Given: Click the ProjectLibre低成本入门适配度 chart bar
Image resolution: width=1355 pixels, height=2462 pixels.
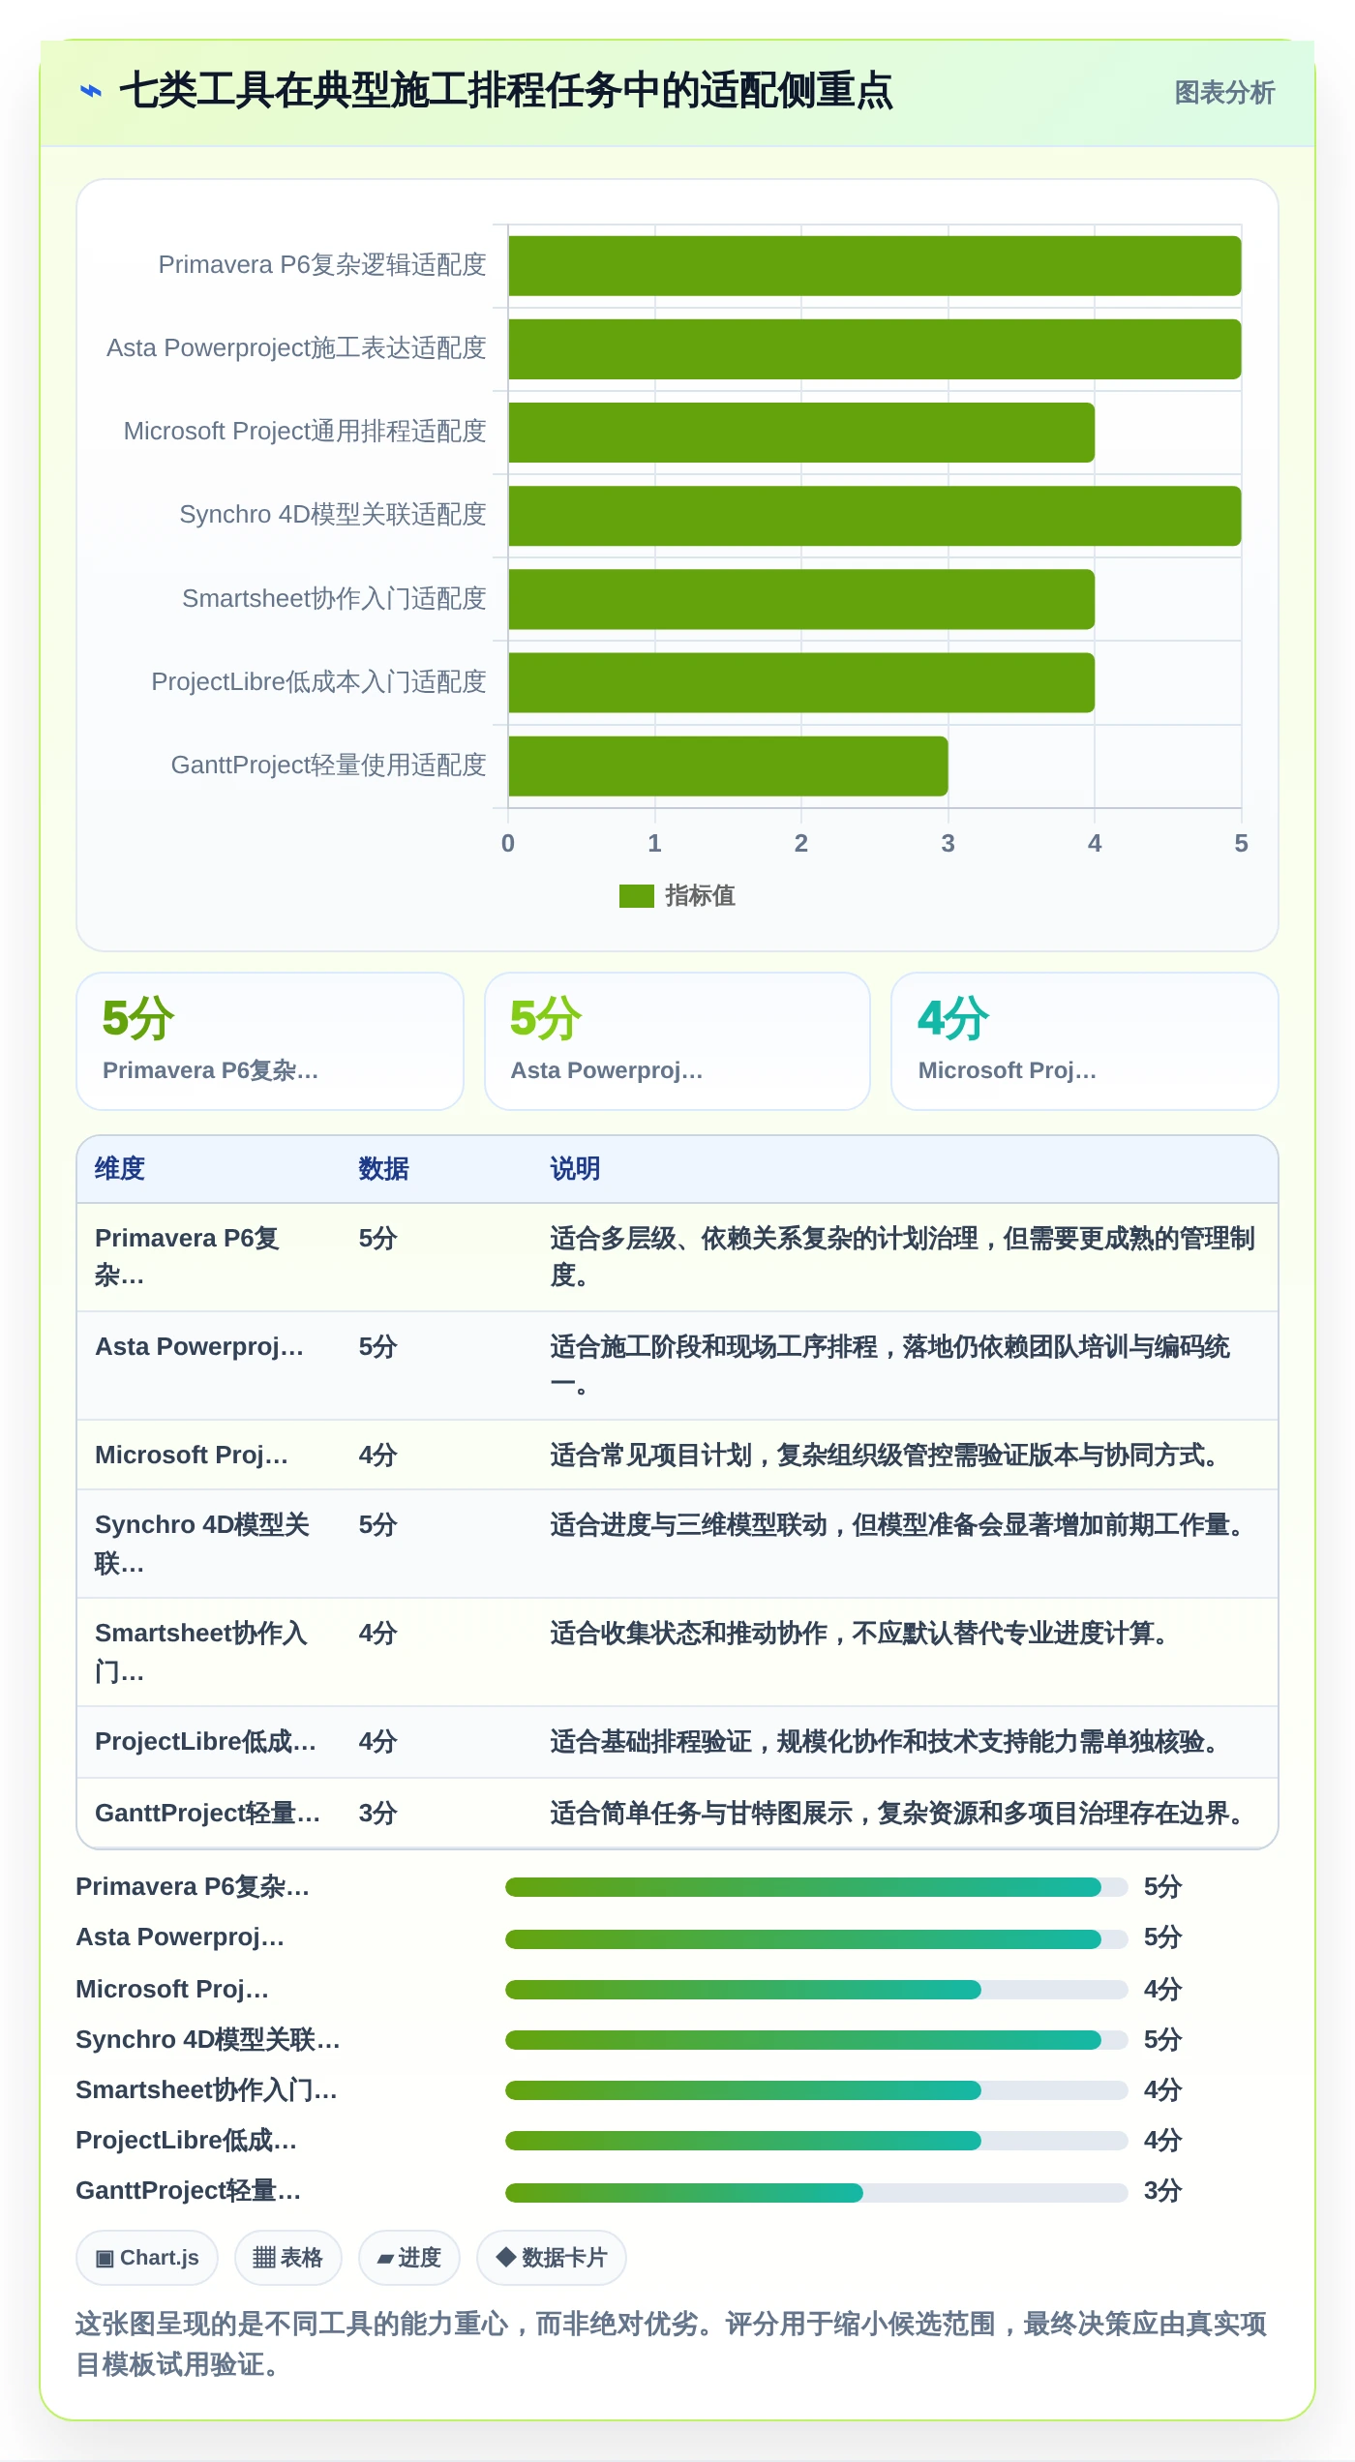Looking at the screenshot, I should [x=801, y=682].
